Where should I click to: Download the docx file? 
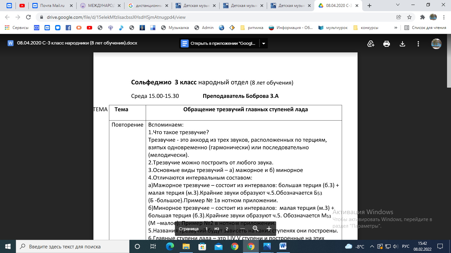pos(402,43)
